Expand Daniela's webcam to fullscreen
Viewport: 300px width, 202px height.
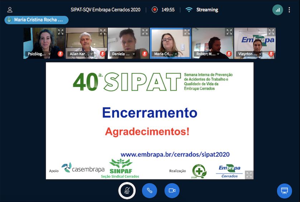pyautogui.click(x=145, y=32)
